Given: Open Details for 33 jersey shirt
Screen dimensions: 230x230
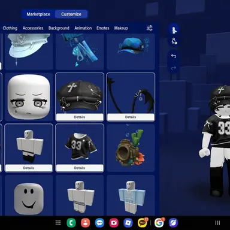Looking at the screenshot, I should click(x=80, y=168).
